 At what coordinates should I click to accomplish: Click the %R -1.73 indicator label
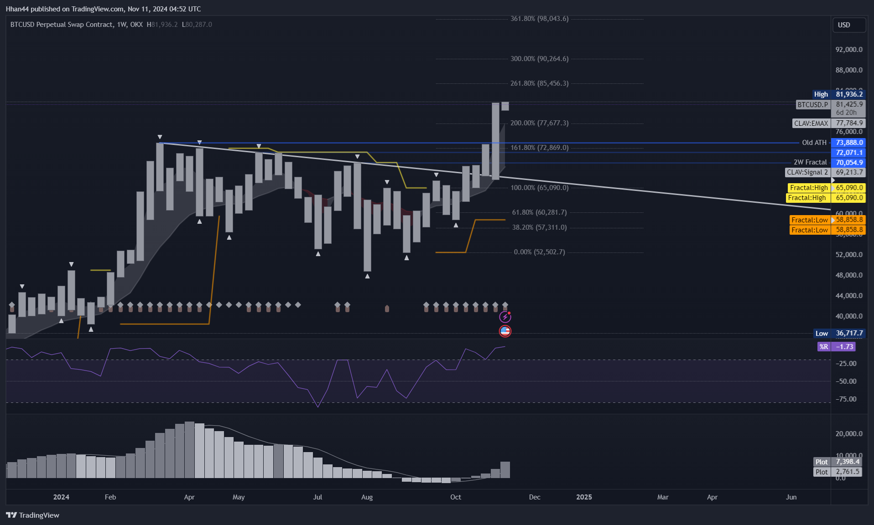click(837, 347)
